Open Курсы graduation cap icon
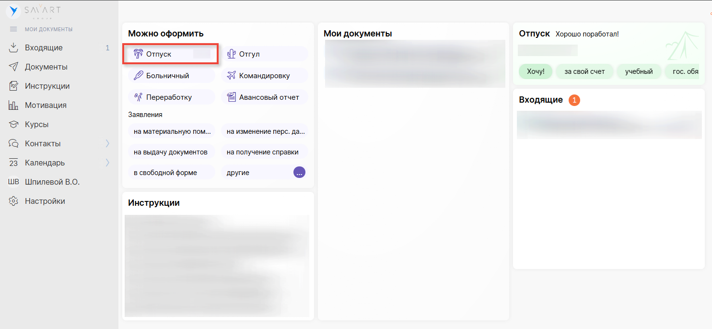Image resolution: width=712 pixels, height=329 pixels. click(13, 125)
